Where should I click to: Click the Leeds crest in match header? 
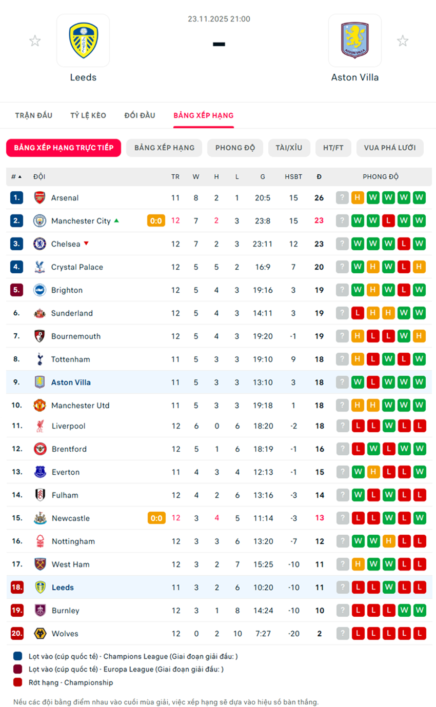coord(83,41)
